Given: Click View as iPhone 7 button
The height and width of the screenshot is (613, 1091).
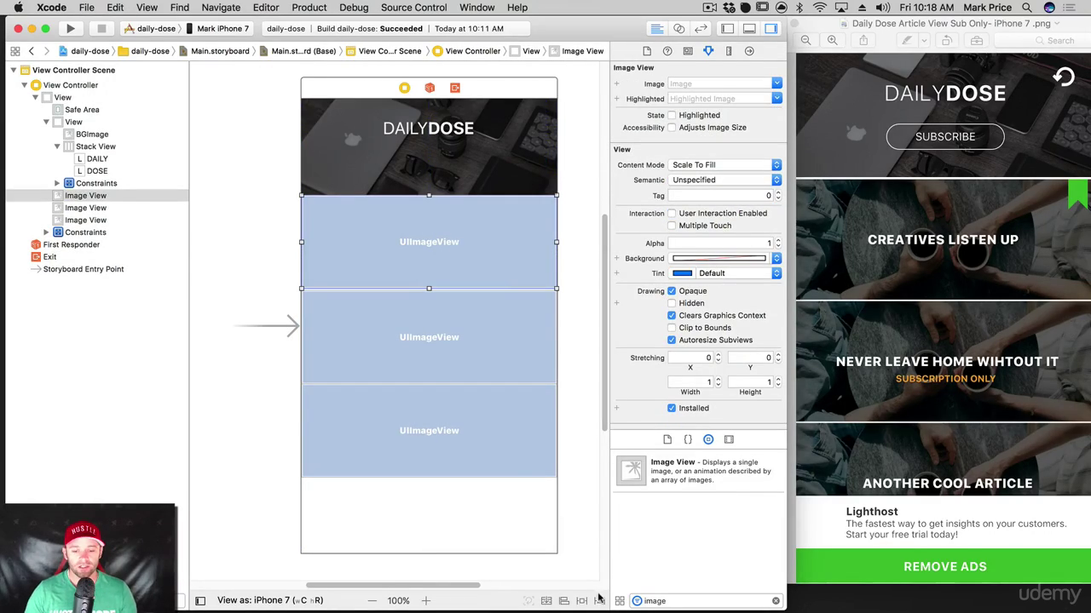Looking at the screenshot, I should pyautogui.click(x=270, y=600).
